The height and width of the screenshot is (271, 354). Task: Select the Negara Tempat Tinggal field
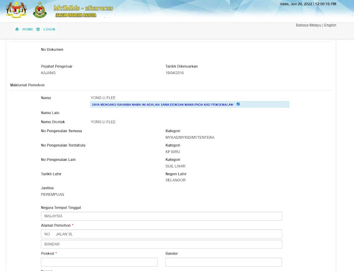[162, 216]
